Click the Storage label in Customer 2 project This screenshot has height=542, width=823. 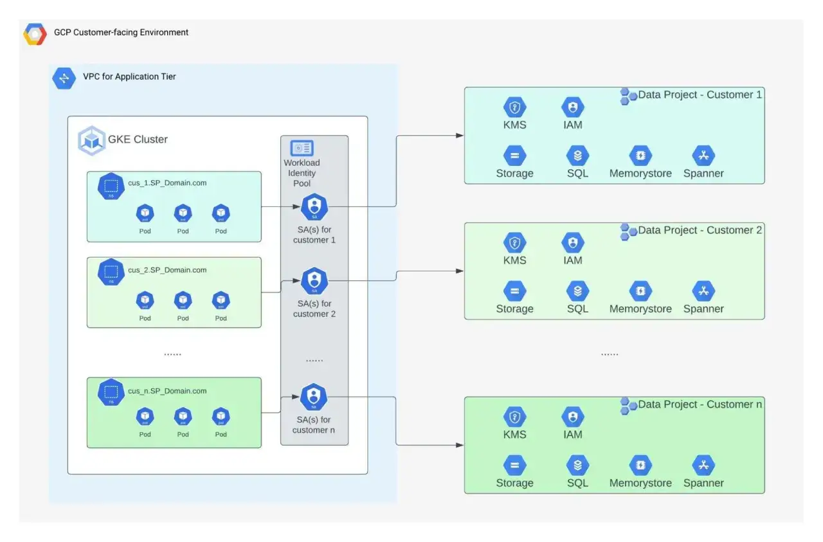click(x=514, y=309)
